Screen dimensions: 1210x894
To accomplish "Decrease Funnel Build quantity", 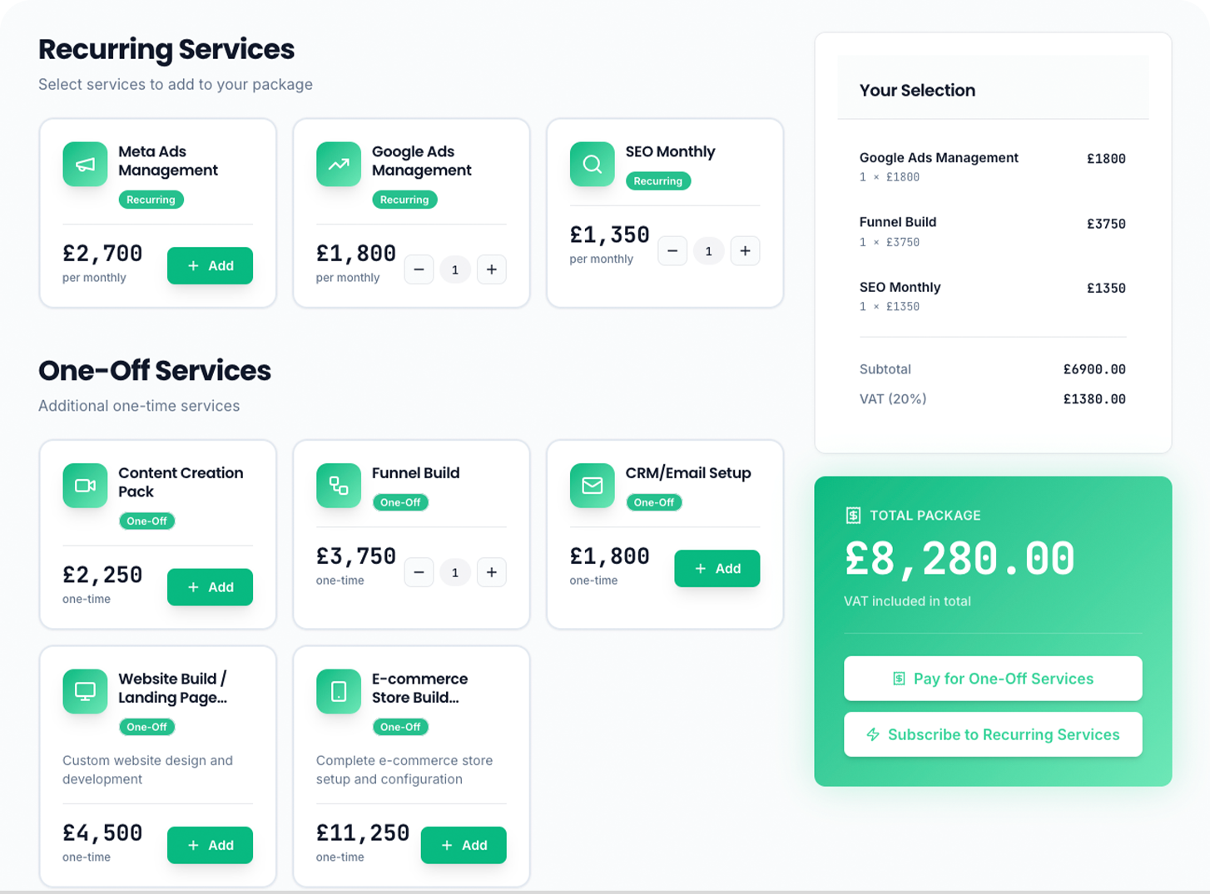I will [x=419, y=572].
